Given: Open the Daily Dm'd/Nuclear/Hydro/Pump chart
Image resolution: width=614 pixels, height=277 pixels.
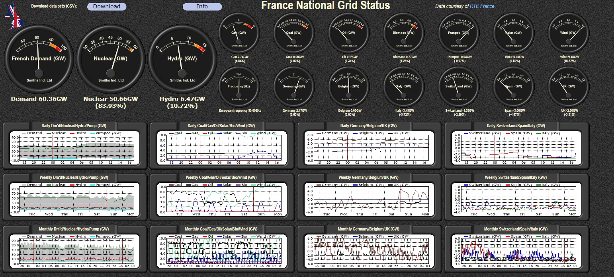Looking at the screenshot, I should [x=75, y=148].
